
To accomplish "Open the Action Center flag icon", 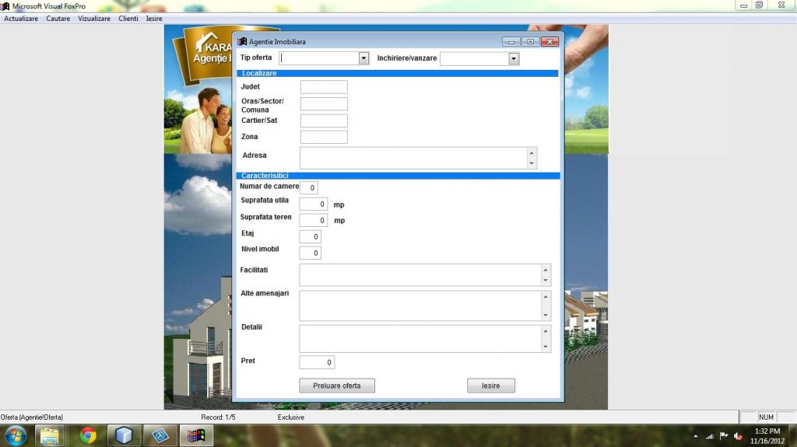I will coord(724,436).
